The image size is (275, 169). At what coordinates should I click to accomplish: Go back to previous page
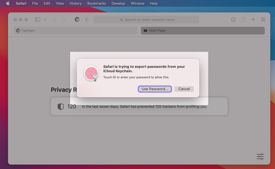[55, 20]
